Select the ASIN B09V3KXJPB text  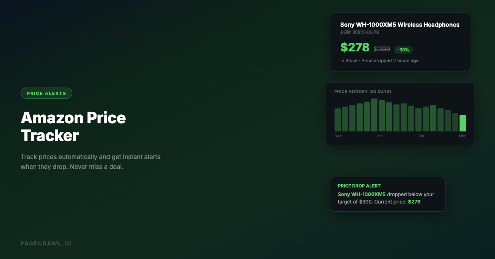point(359,32)
